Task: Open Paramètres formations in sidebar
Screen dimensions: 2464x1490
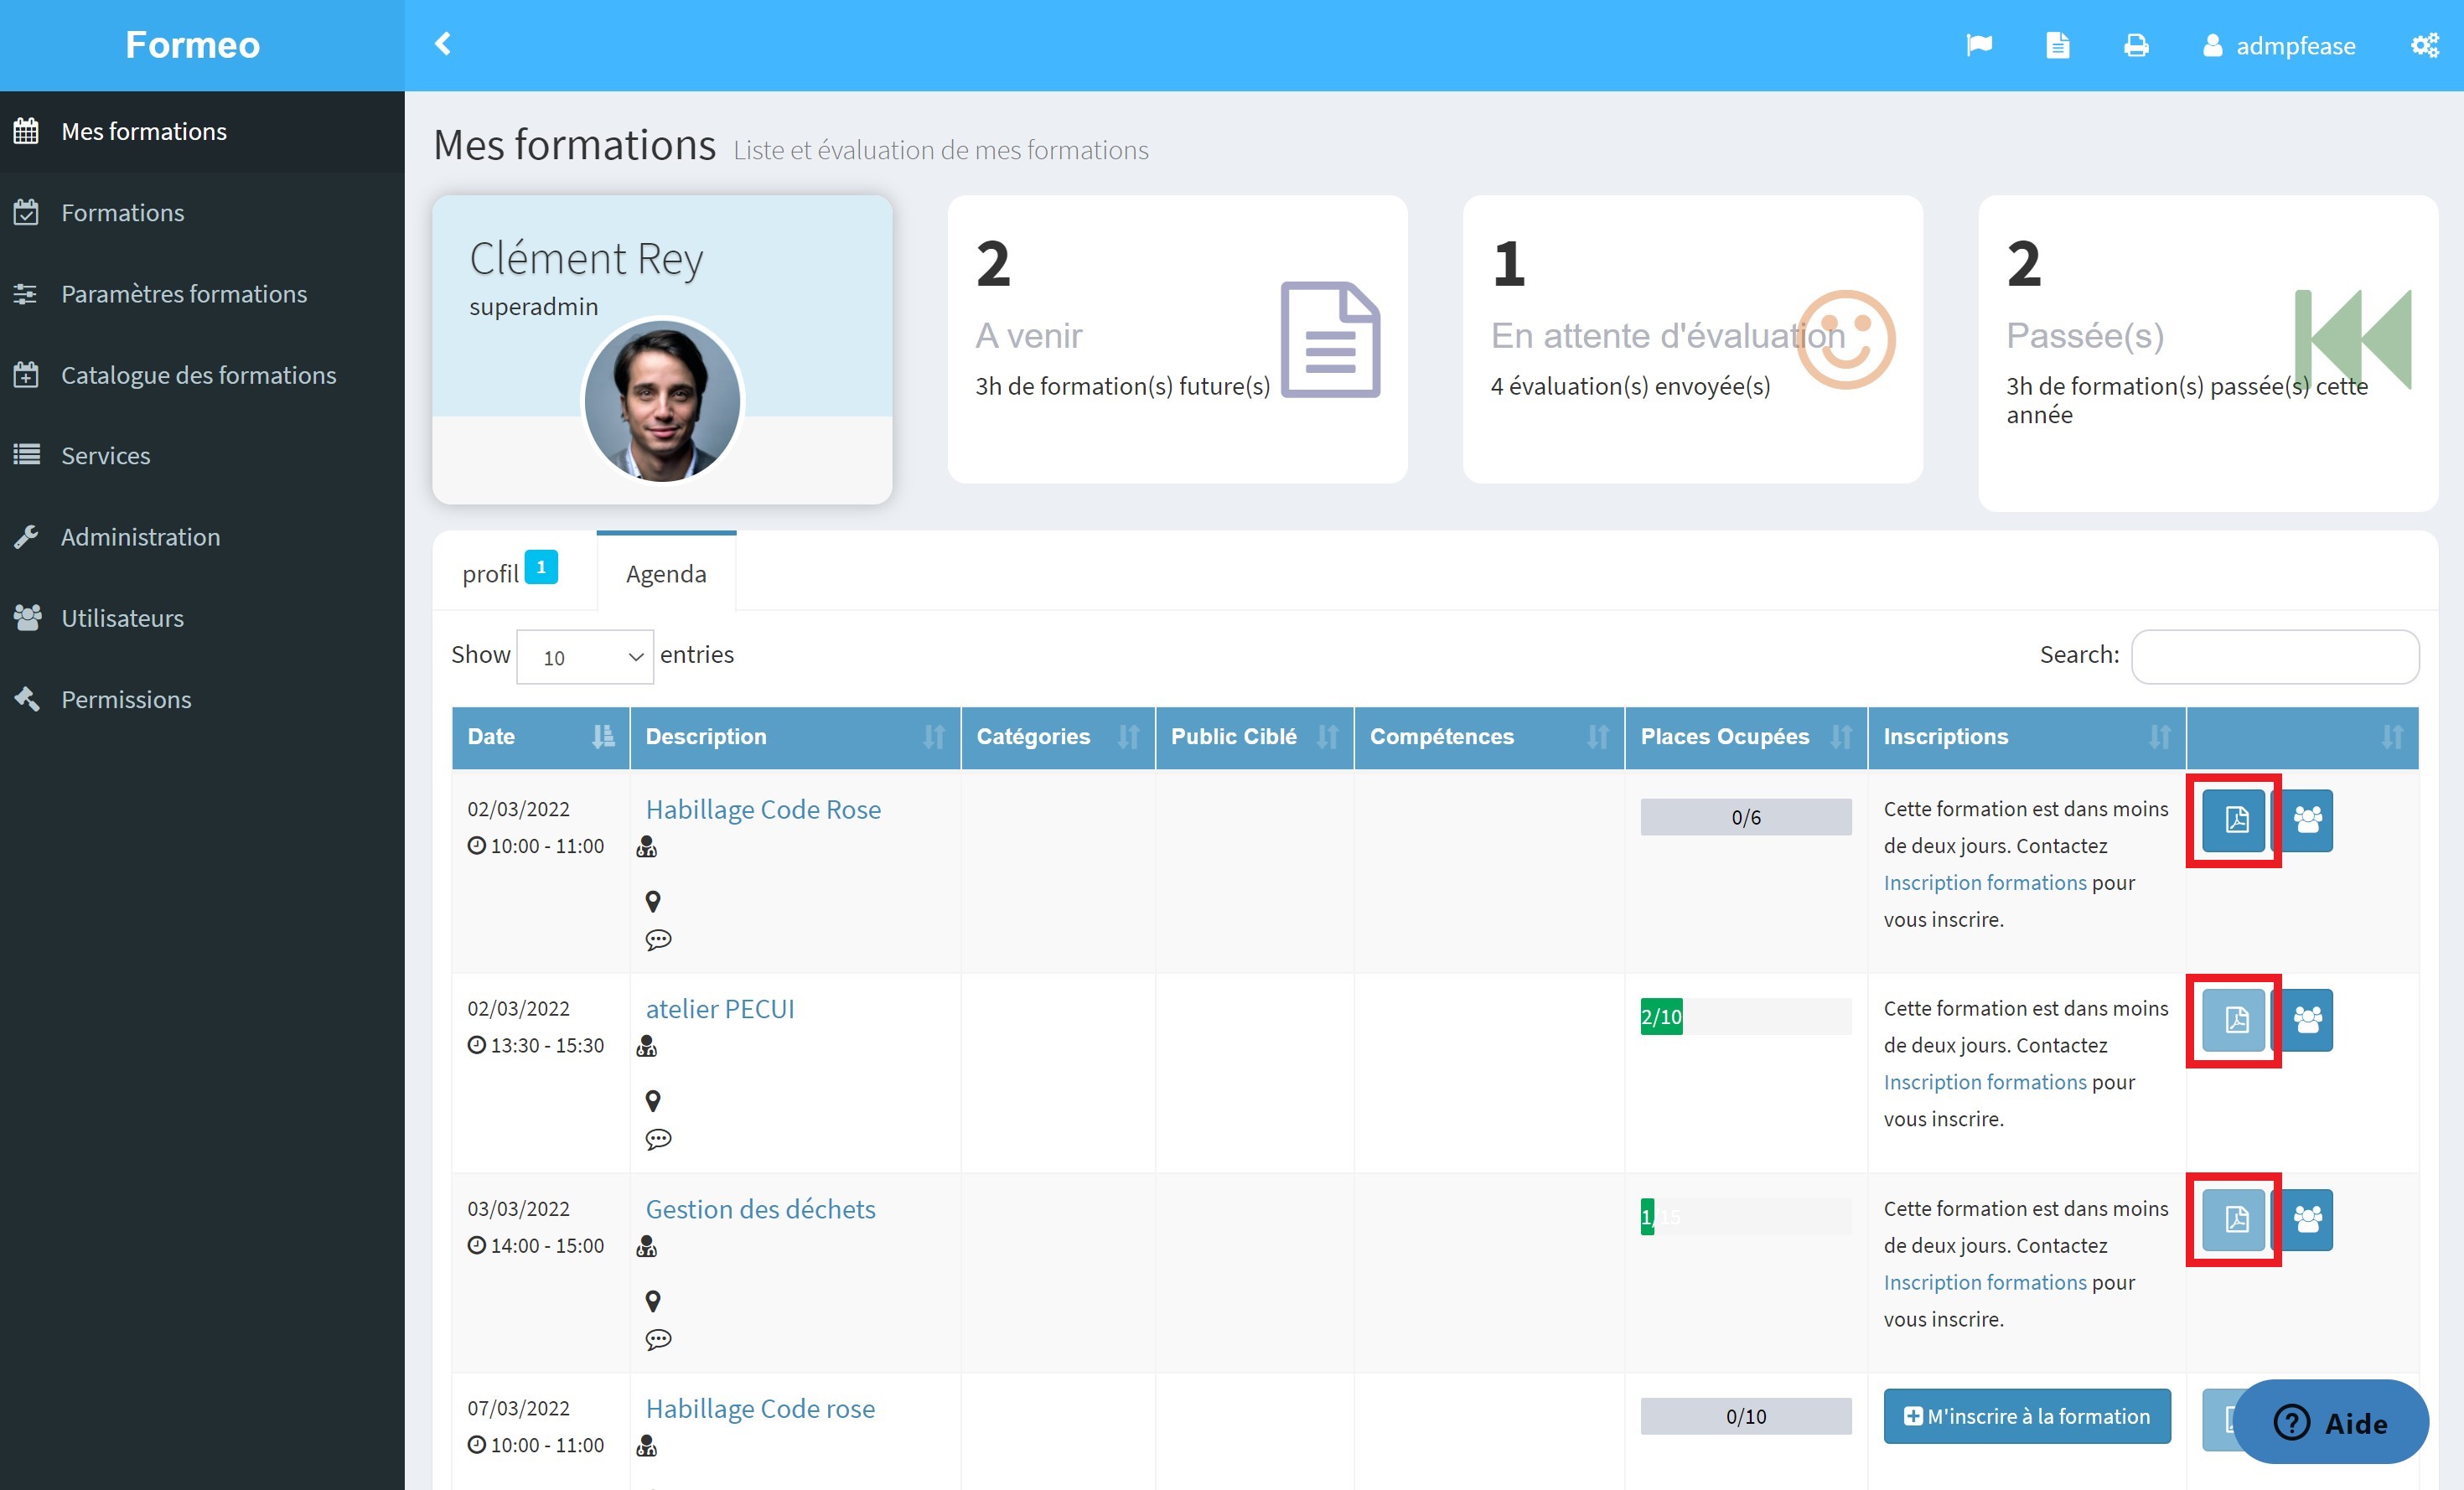Action: click(x=202, y=293)
